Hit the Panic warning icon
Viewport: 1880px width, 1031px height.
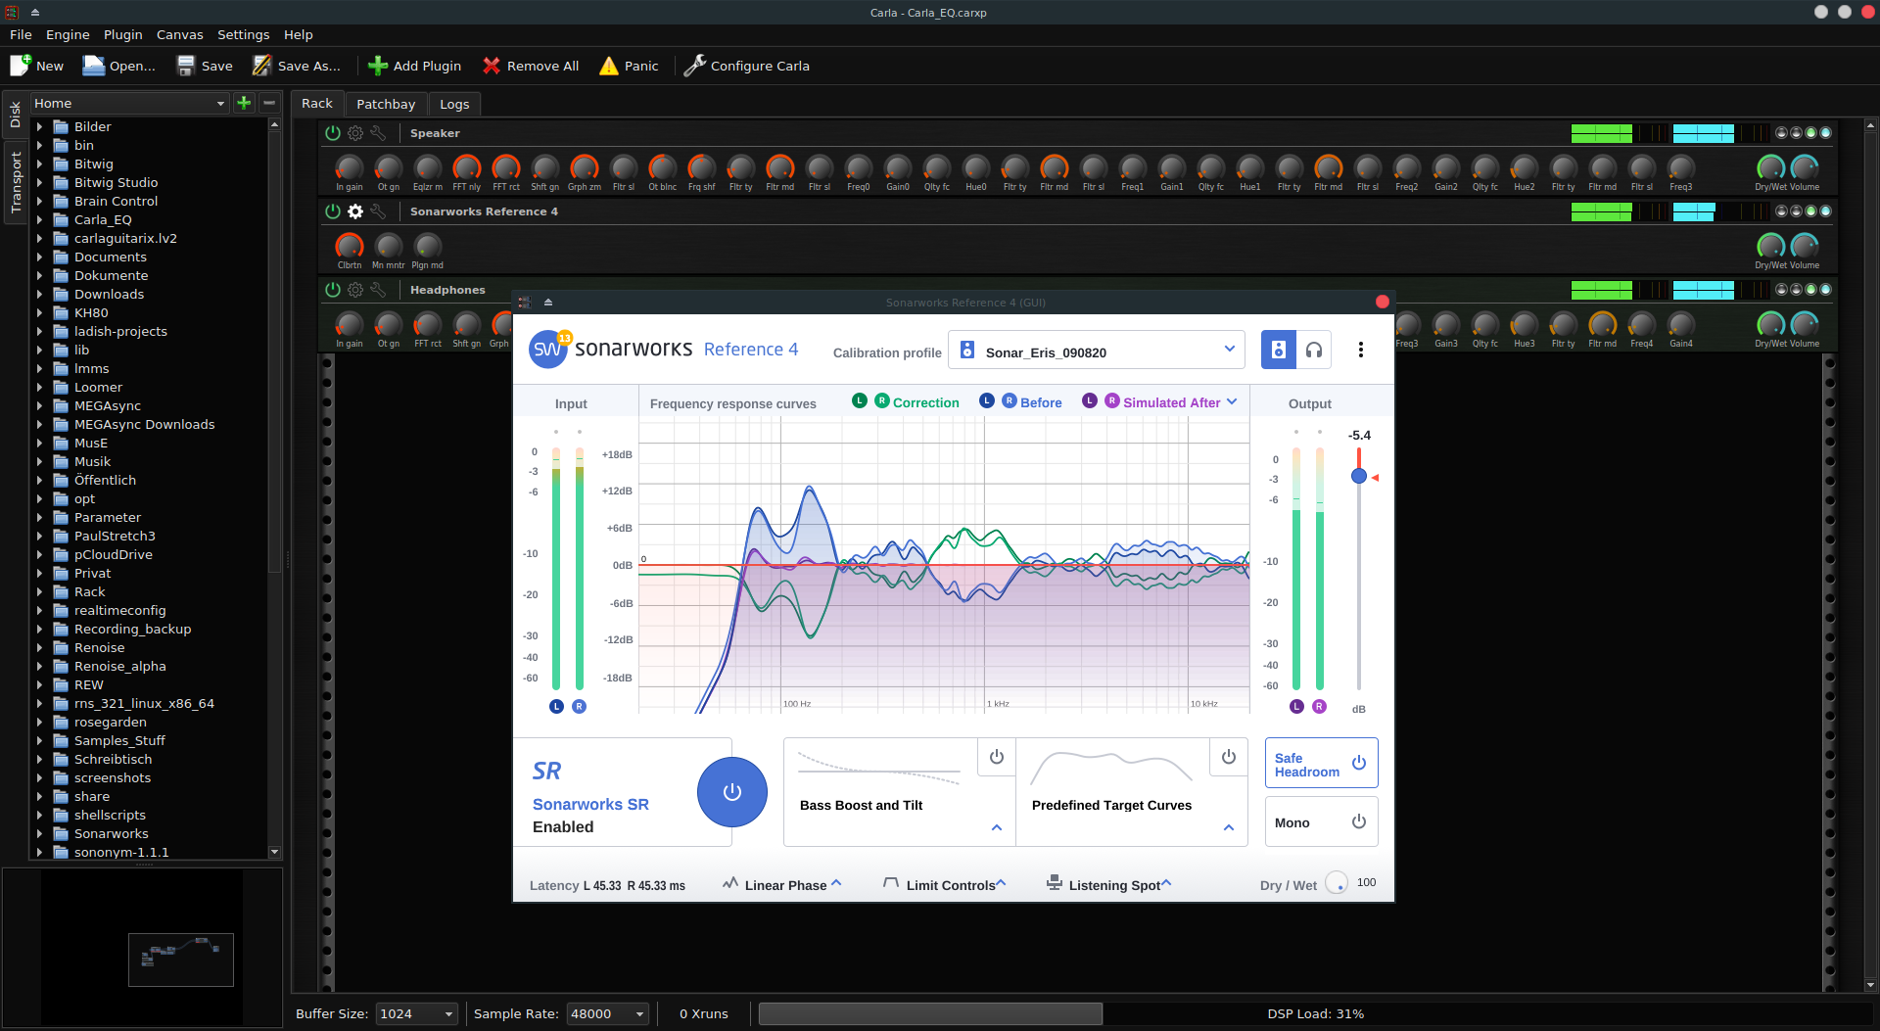click(x=609, y=66)
